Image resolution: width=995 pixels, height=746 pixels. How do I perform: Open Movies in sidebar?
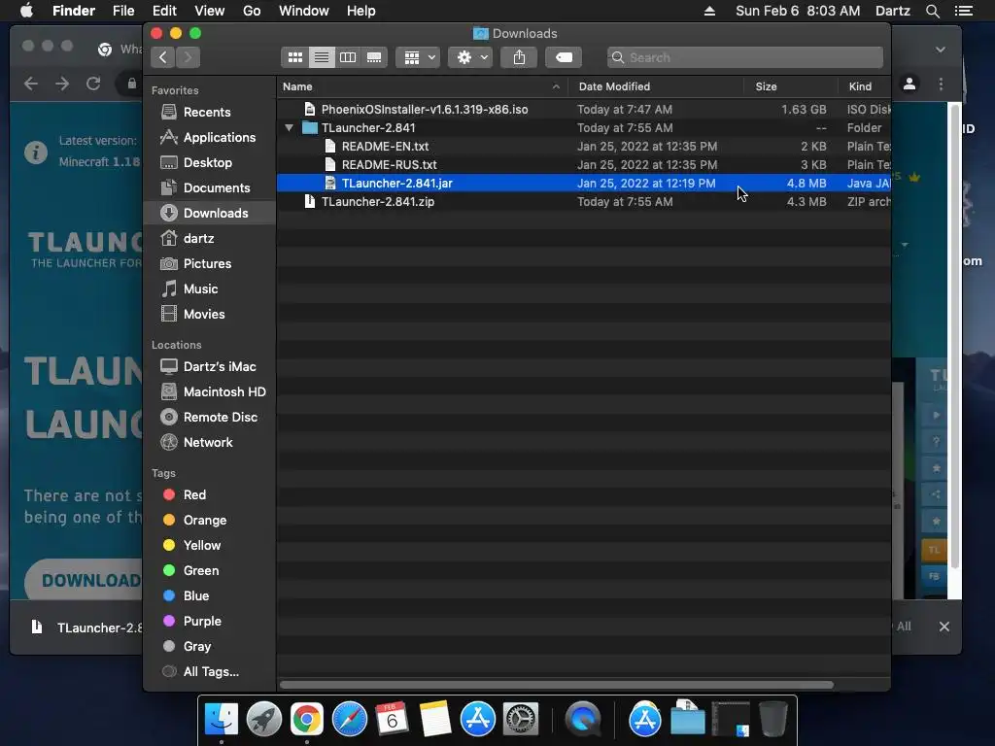pos(210,315)
